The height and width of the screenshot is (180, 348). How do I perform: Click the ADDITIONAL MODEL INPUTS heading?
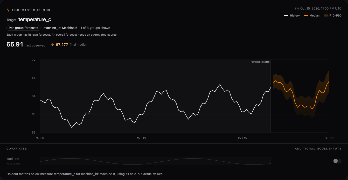pos(318,149)
